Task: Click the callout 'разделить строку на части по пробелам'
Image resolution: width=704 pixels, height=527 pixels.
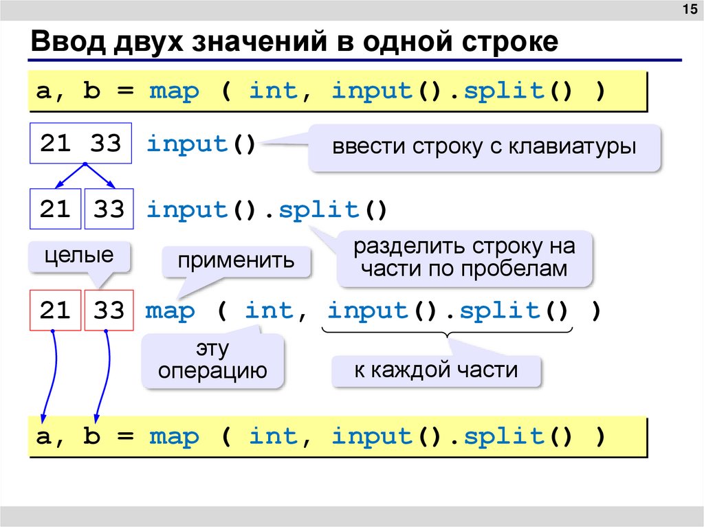Action: click(x=464, y=258)
